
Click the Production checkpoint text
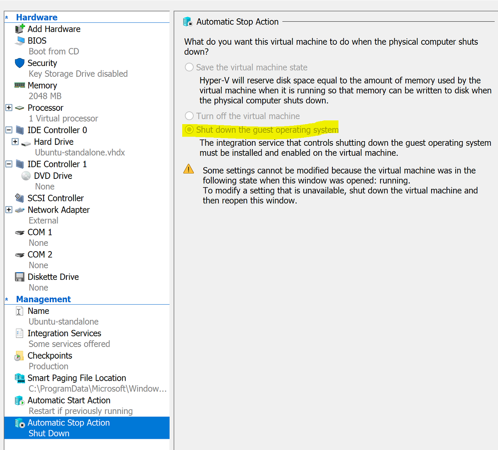[49, 367]
